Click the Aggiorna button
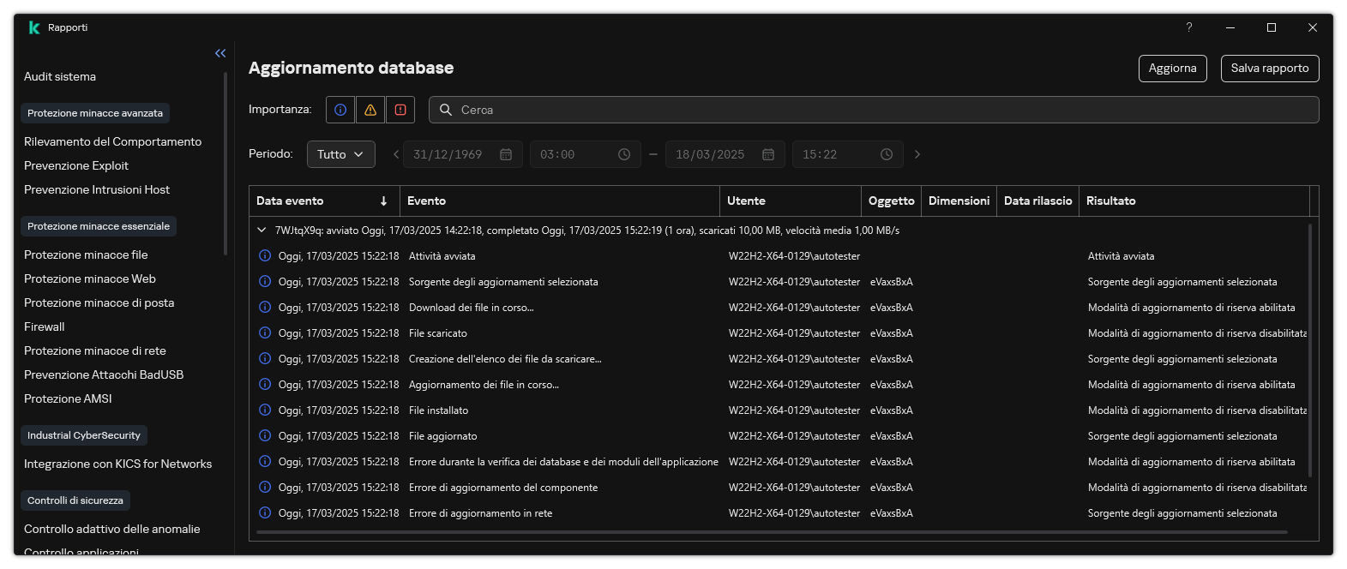 [1172, 69]
